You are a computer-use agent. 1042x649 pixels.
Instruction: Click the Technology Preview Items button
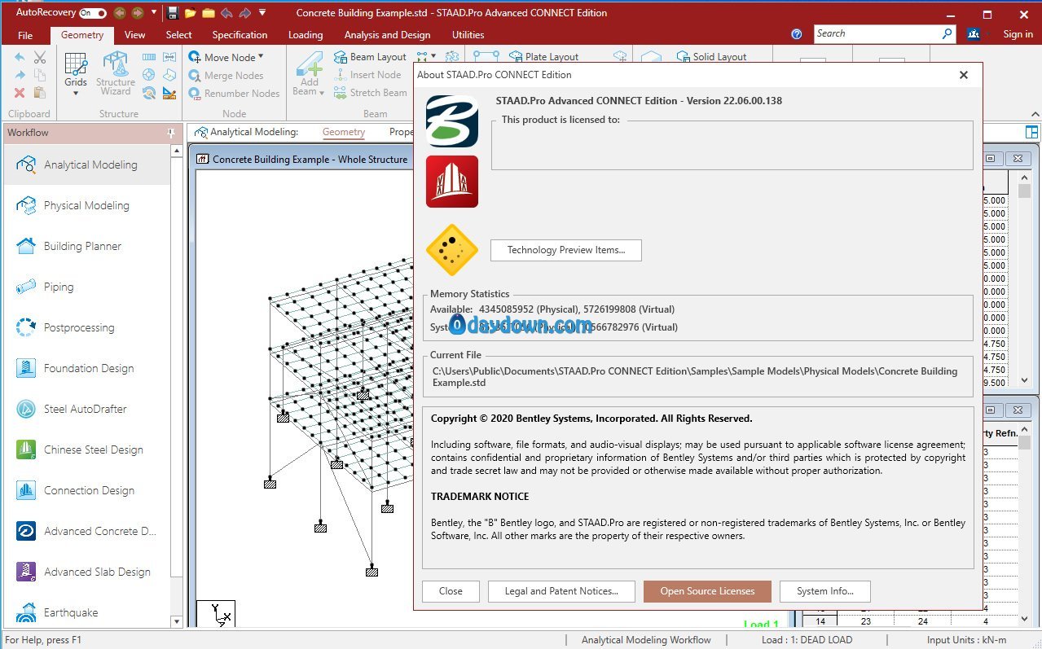pos(566,250)
